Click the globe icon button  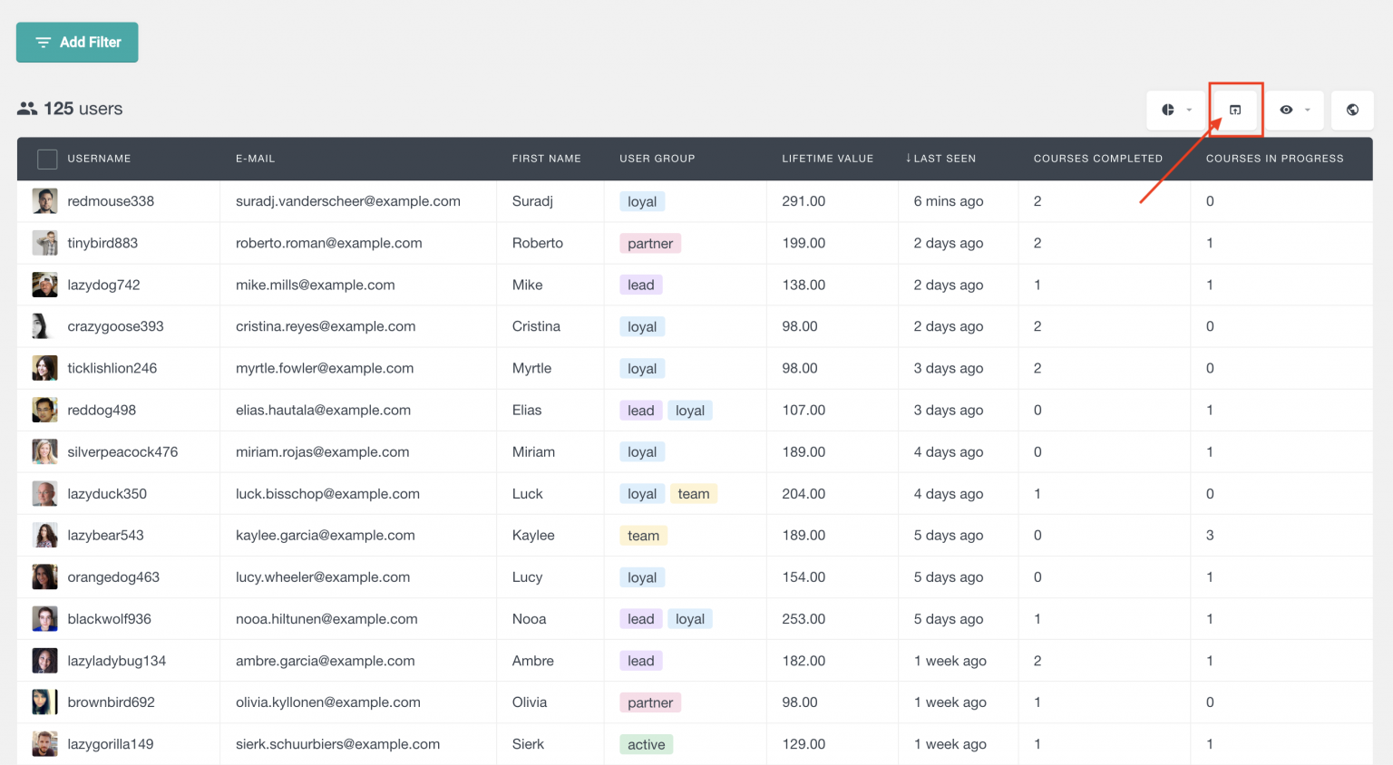(x=1352, y=110)
